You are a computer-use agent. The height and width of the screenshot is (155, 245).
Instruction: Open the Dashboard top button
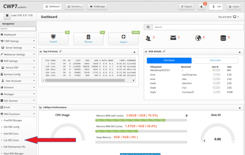[x=52, y=6]
